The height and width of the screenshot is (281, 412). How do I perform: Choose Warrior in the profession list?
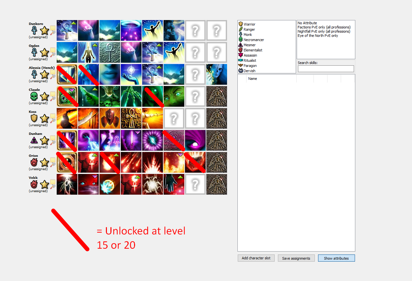[249, 24]
